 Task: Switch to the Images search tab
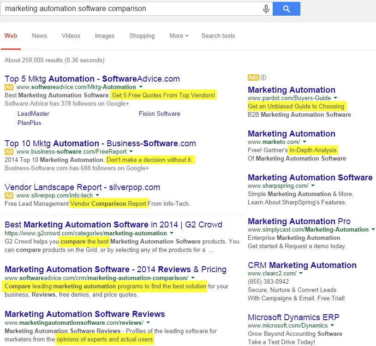coord(105,36)
